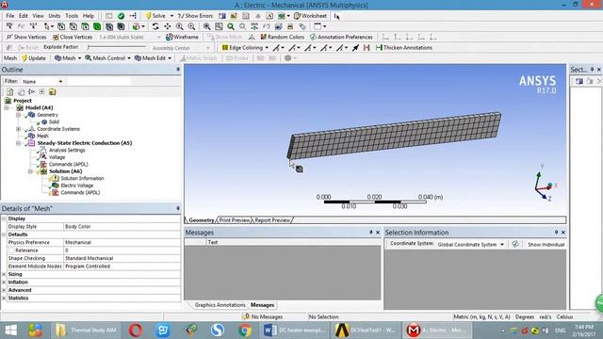Image resolution: width=603 pixels, height=339 pixels.
Task: Open the Units menu
Action: tap(55, 16)
